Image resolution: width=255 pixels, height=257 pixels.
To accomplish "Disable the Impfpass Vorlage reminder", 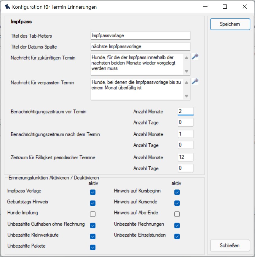I will pos(93,192).
